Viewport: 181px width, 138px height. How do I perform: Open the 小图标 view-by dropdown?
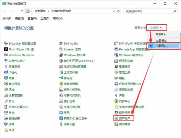click(156, 28)
